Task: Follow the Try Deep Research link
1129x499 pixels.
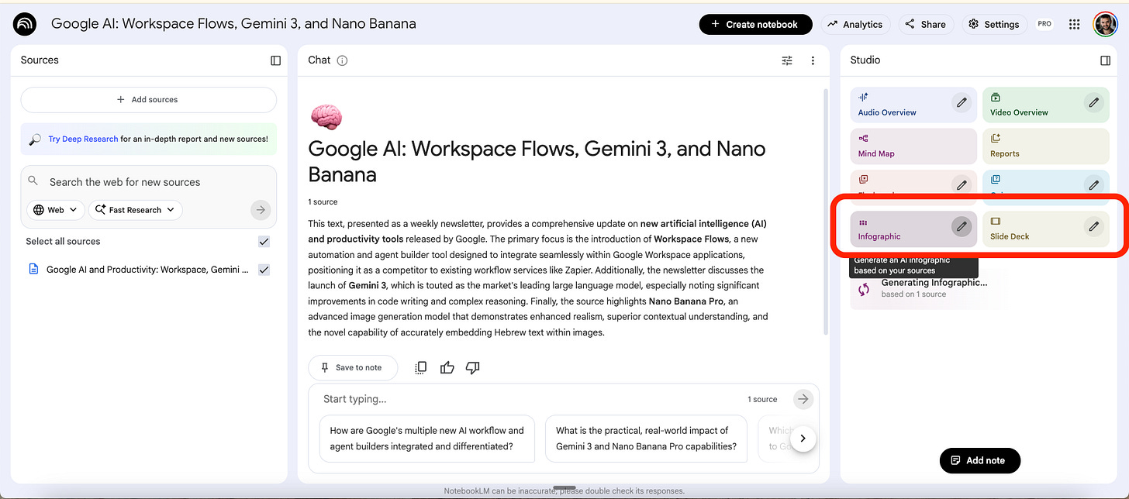Action: [83, 139]
